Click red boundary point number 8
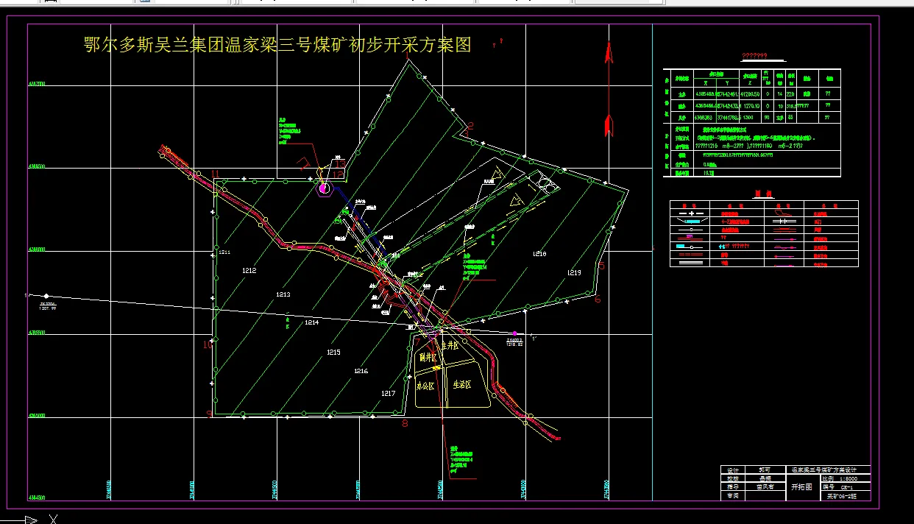 click(x=405, y=423)
